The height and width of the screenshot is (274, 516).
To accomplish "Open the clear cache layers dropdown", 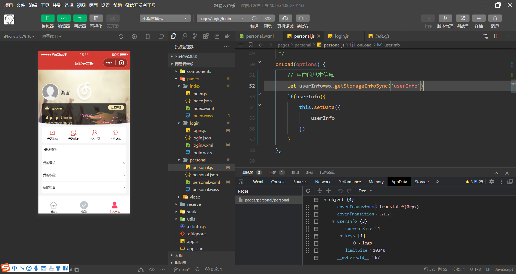I will point(303,18).
